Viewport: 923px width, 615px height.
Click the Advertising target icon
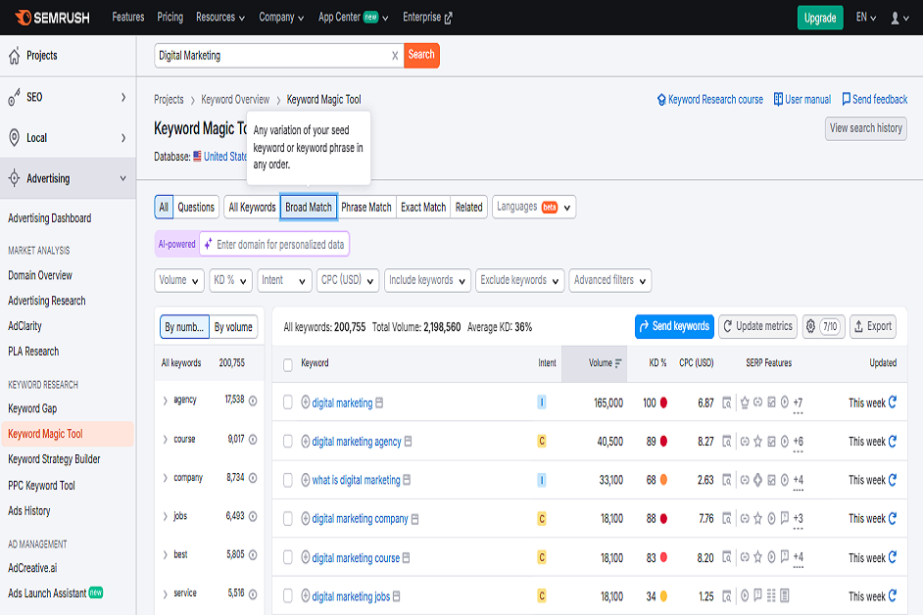point(14,178)
